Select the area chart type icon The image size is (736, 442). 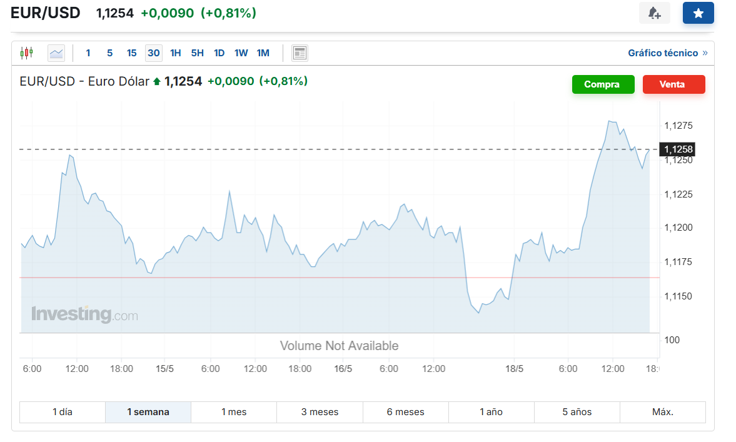[56, 53]
